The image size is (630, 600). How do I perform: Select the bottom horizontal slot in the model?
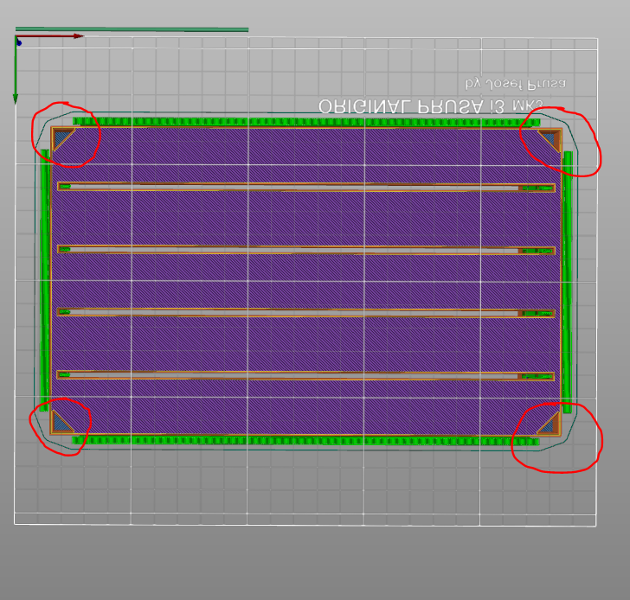(305, 375)
